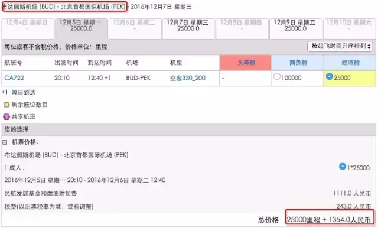Select the 25000 economy class radio button
The width and height of the screenshot is (378, 228).
click(x=330, y=76)
